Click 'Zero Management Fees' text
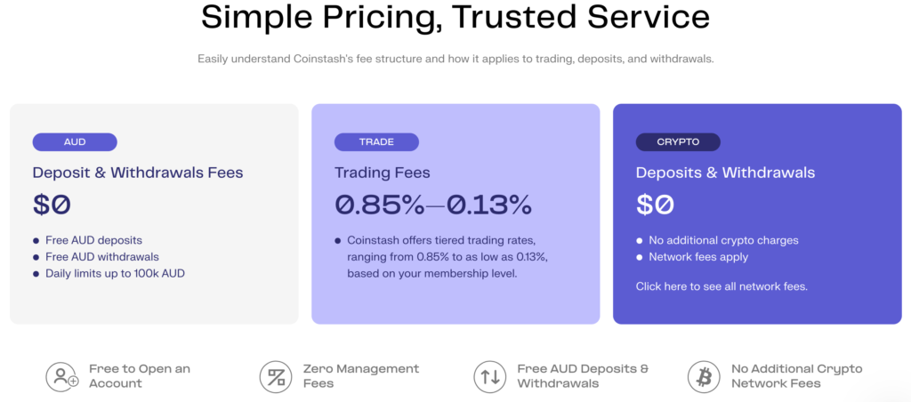Screen dimensions: 911x402 pyautogui.click(x=360, y=375)
